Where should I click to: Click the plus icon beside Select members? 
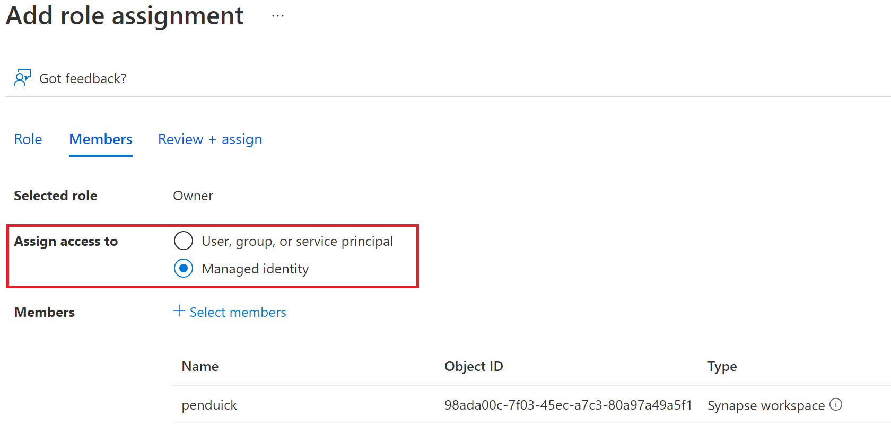pos(179,311)
